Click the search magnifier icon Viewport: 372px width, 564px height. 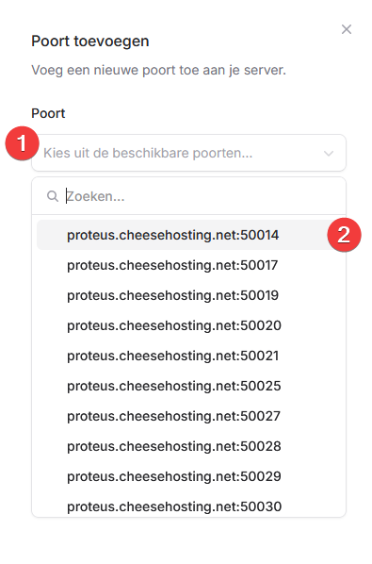(53, 196)
